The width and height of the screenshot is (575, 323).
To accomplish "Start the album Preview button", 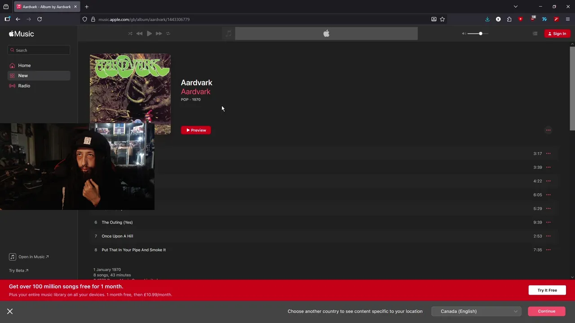I will tap(196, 130).
